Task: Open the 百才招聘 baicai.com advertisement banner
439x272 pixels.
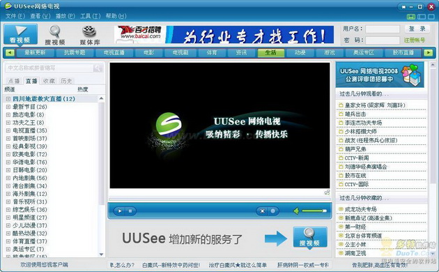Action: (224, 34)
